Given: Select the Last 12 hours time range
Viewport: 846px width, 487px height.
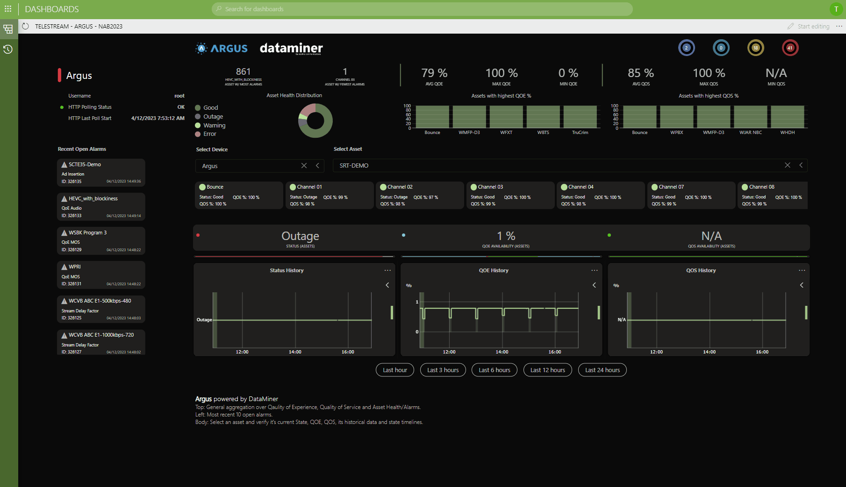Looking at the screenshot, I should click(x=548, y=370).
